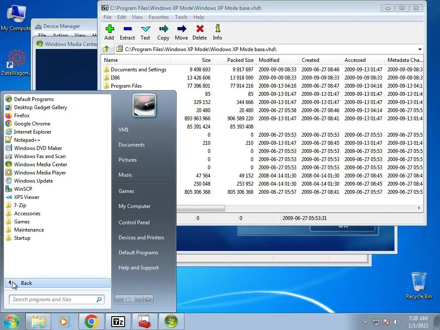Click the Extract toolbar icon
The image size is (440, 330).
pos(127,32)
